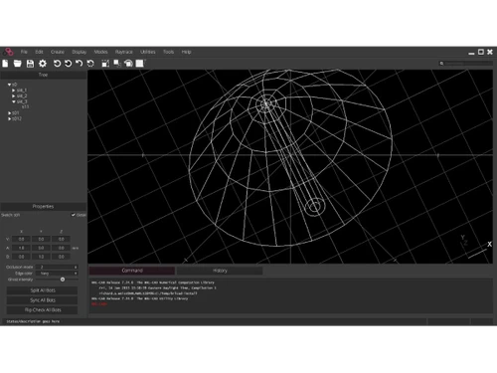497x373 pixels.
Task: Expand the s012 tree node
Action: [x=9, y=118]
